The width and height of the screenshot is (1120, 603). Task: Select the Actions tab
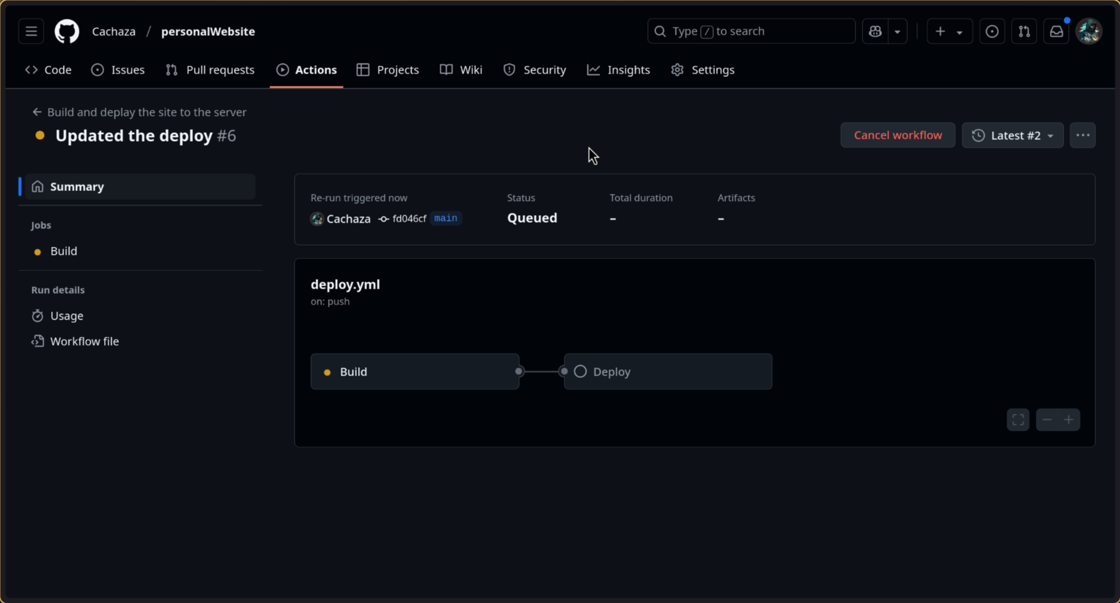click(307, 70)
